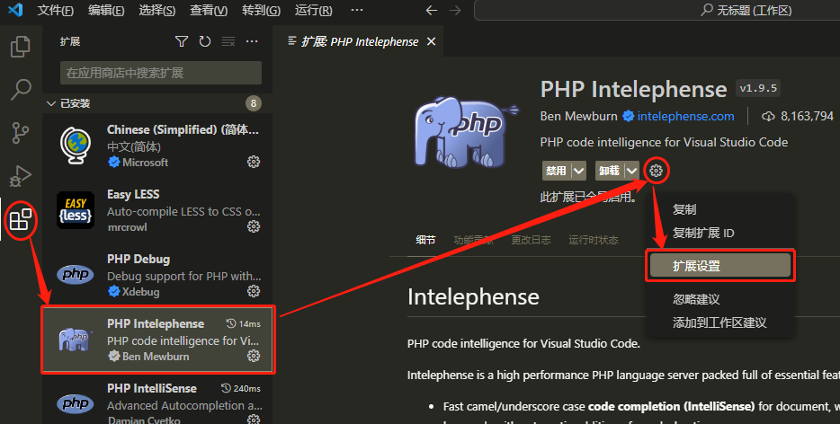840x424 pixels.
Task: Open gear settings for Chinese (Simplified) extension
Action: [x=254, y=162]
